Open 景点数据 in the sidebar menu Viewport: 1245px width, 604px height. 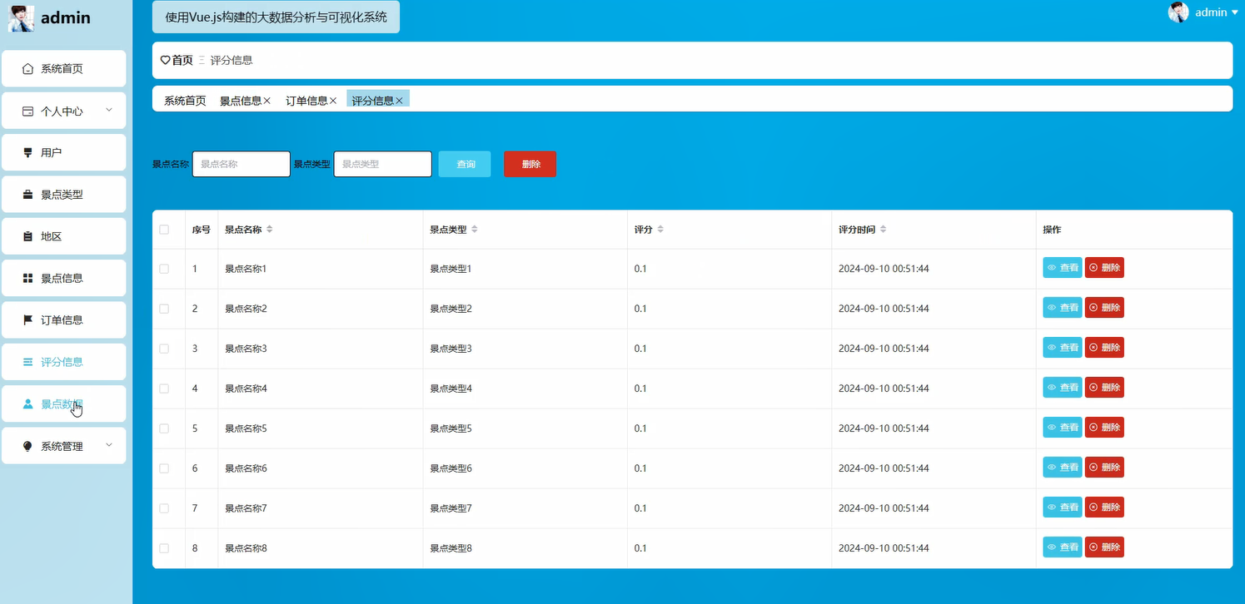pyautogui.click(x=64, y=404)
